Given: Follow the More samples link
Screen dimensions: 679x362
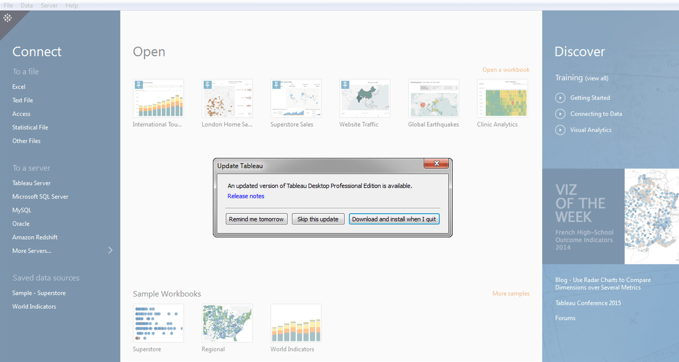Looking at the screenshot, I should click(510, 293).
